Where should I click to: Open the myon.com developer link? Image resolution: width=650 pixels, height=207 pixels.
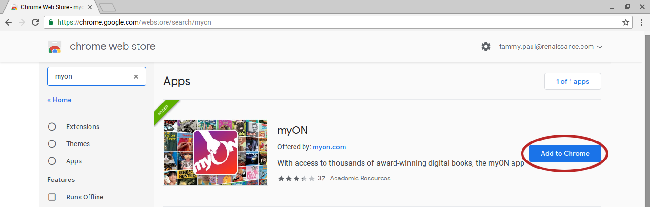329,147
